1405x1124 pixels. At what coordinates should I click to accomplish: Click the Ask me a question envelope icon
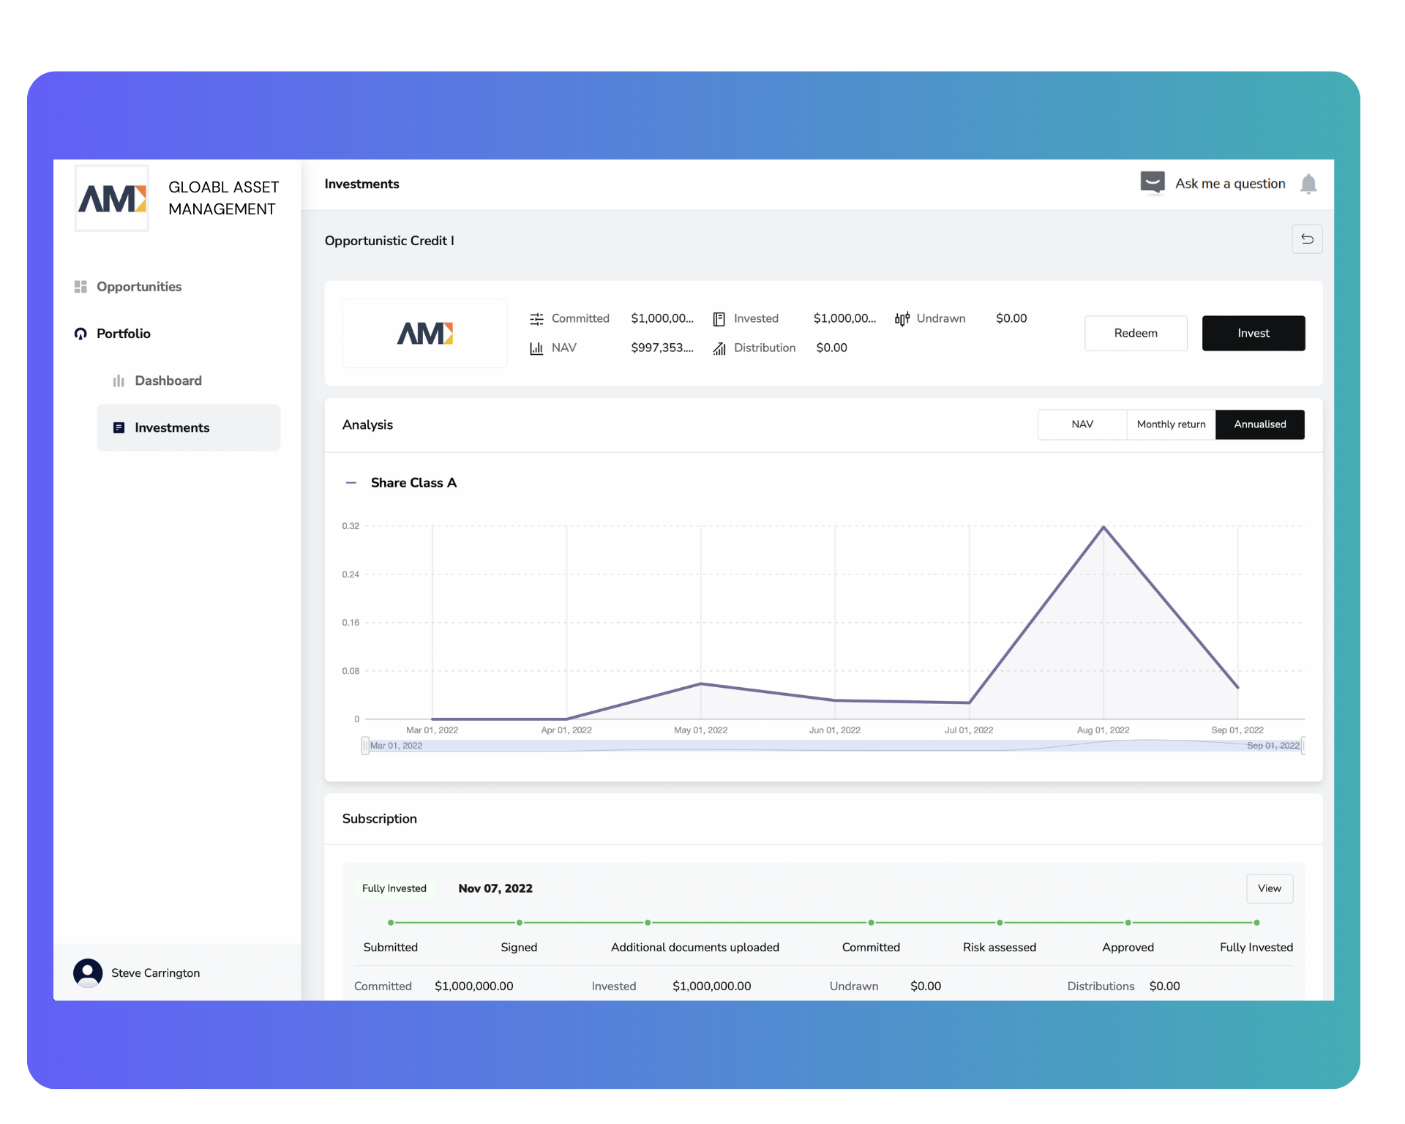[1152, 184]
